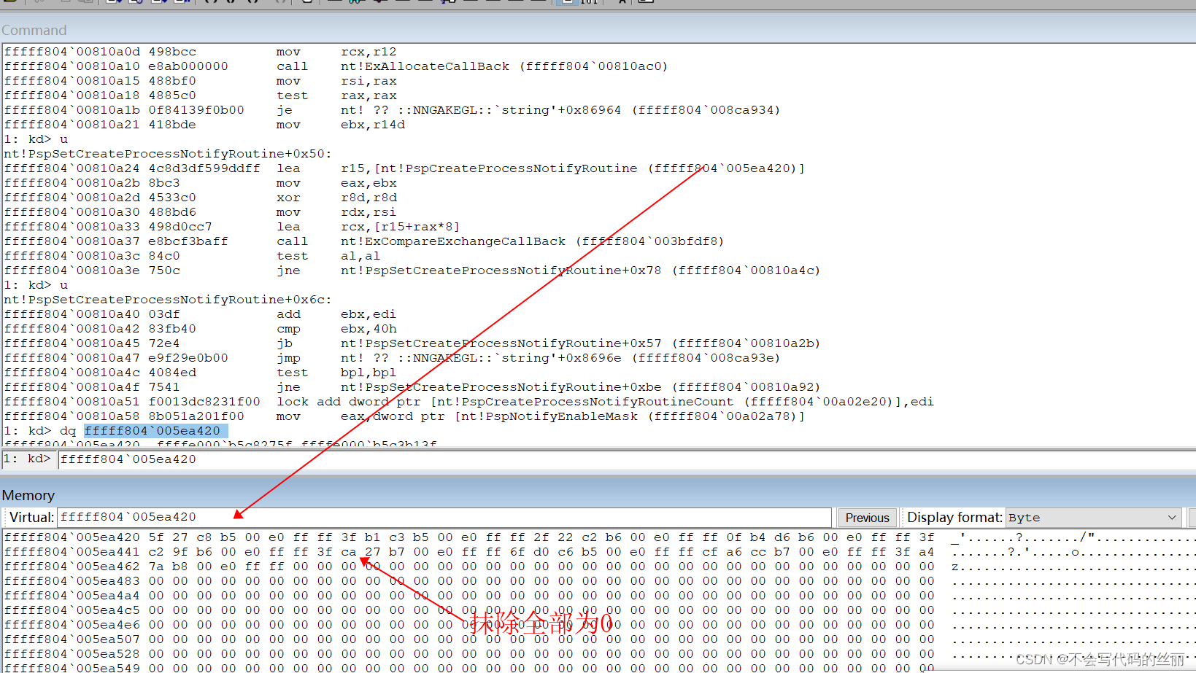Click memory row address fffff804`005ea4c5
This screenshot has width=1196, height=673.
coord(72,610)
